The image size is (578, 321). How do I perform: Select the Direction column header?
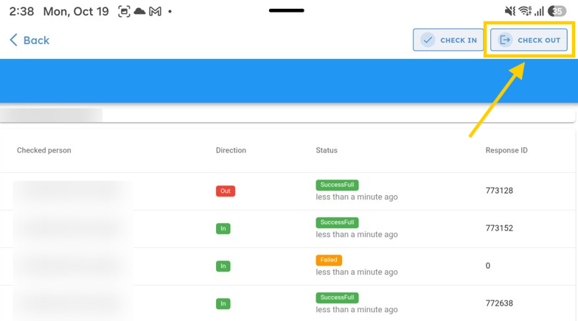click(x=231, y=150)
